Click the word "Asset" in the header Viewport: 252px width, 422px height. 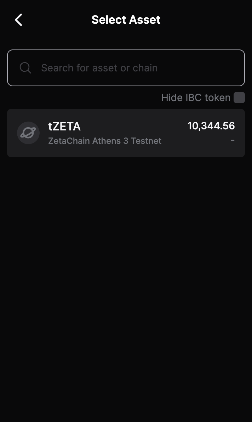[145, 20]
